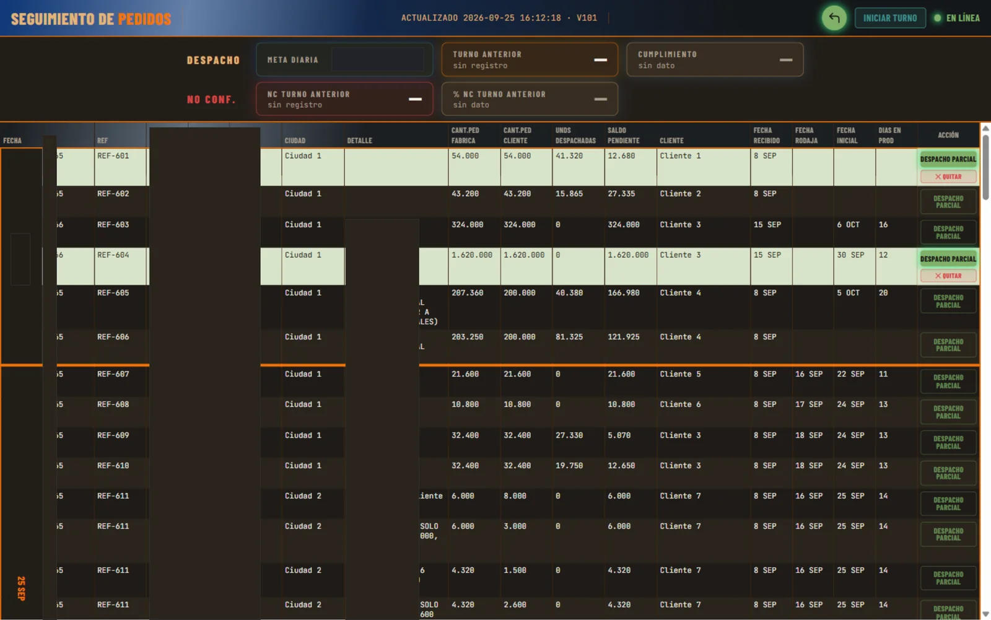Viewport: 991px width, 620px height.
Task: Open the Turno Anterior card
Action: click(530, 60)
